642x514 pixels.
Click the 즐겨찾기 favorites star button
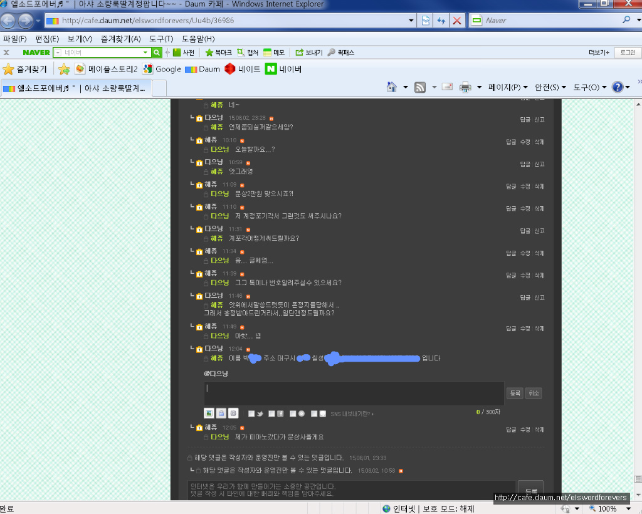point(24,69)
